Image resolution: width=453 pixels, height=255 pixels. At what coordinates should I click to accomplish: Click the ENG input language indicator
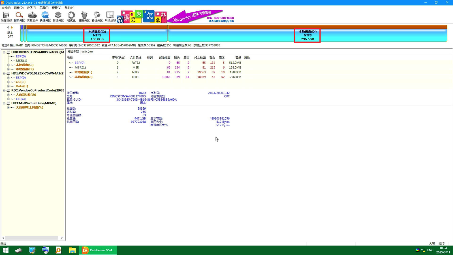pyautogui.click(x=430, y=250)
